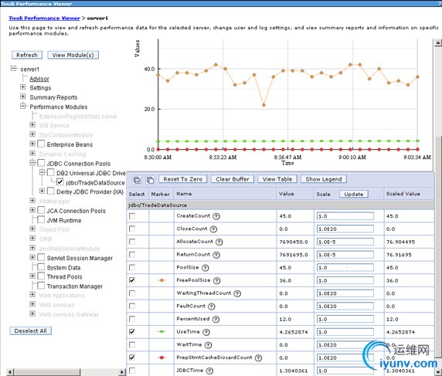
Task: Click the Clear Buffer button
Action: click(233, 179)
